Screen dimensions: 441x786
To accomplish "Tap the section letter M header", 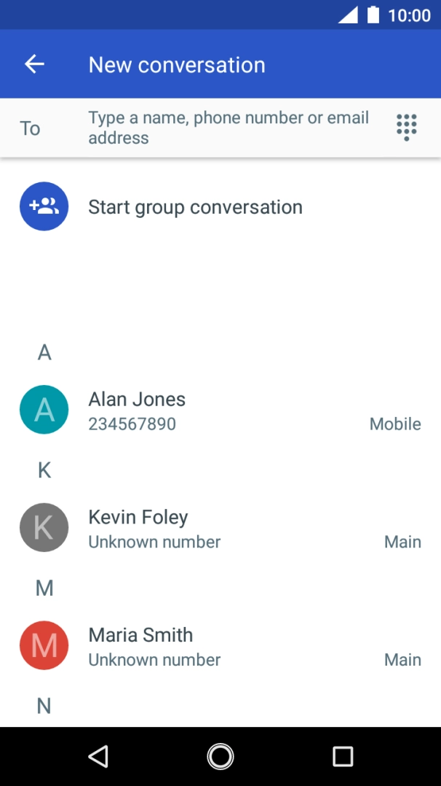I will tap(44, 588).
